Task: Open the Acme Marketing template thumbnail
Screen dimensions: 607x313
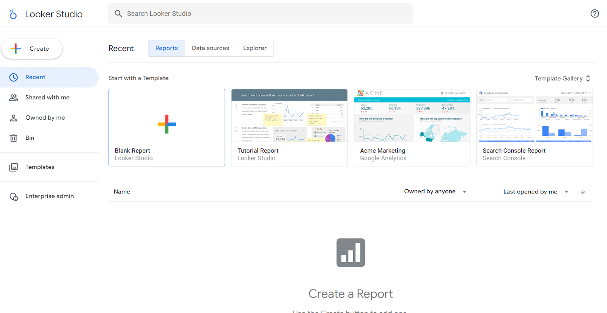Action: pyautogui.click(x=412, y=116)
